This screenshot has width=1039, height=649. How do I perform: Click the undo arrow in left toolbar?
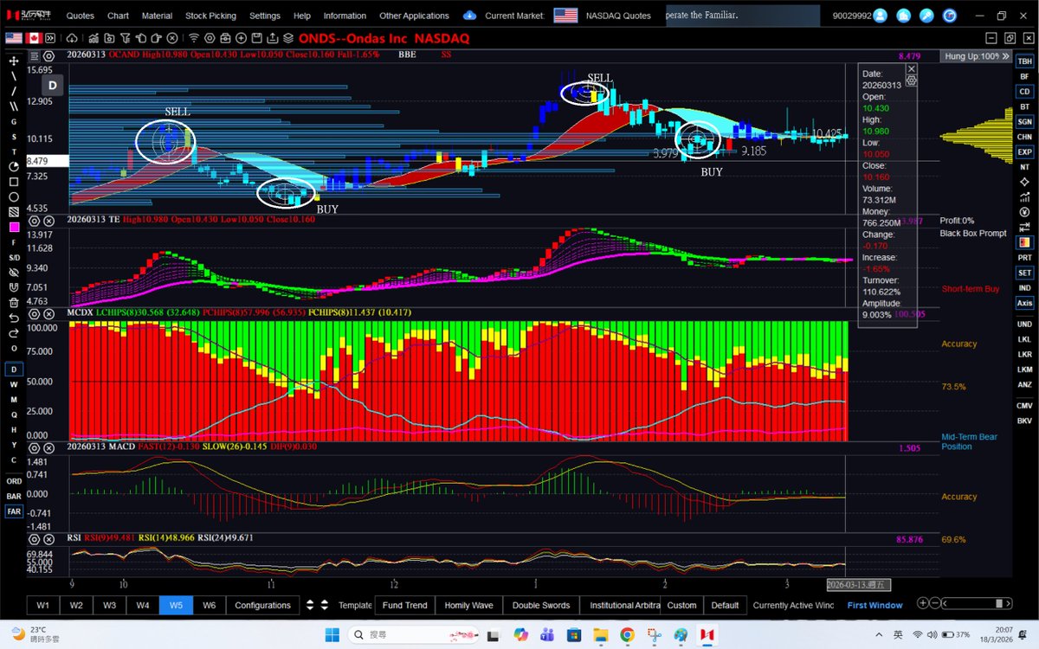pyautogui.click(x=14, y=318)
